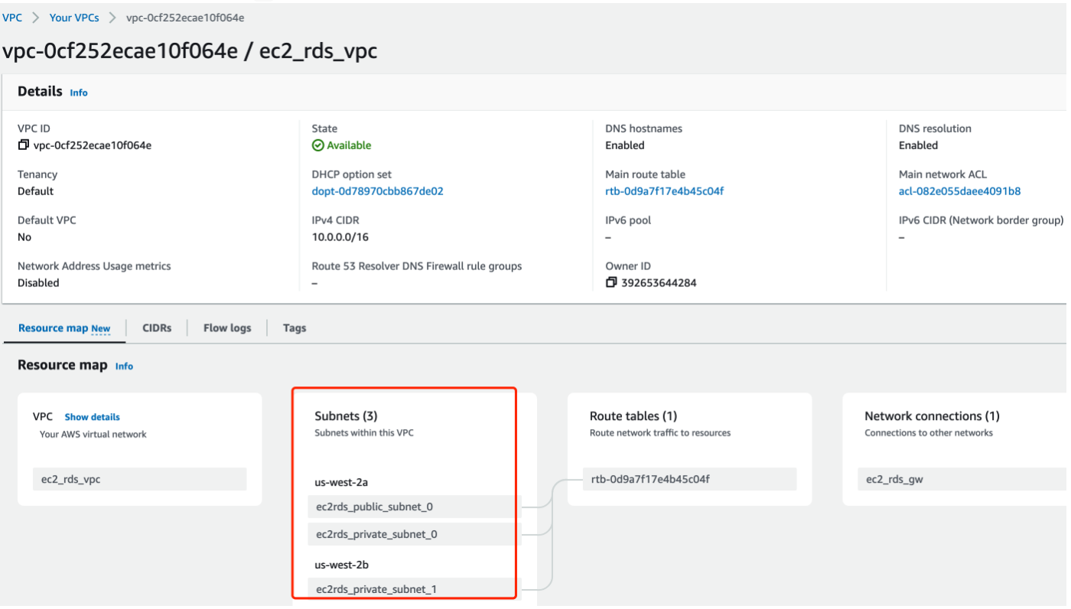Select ec2_rds_vpc in the resource map

tap(139, 479)
